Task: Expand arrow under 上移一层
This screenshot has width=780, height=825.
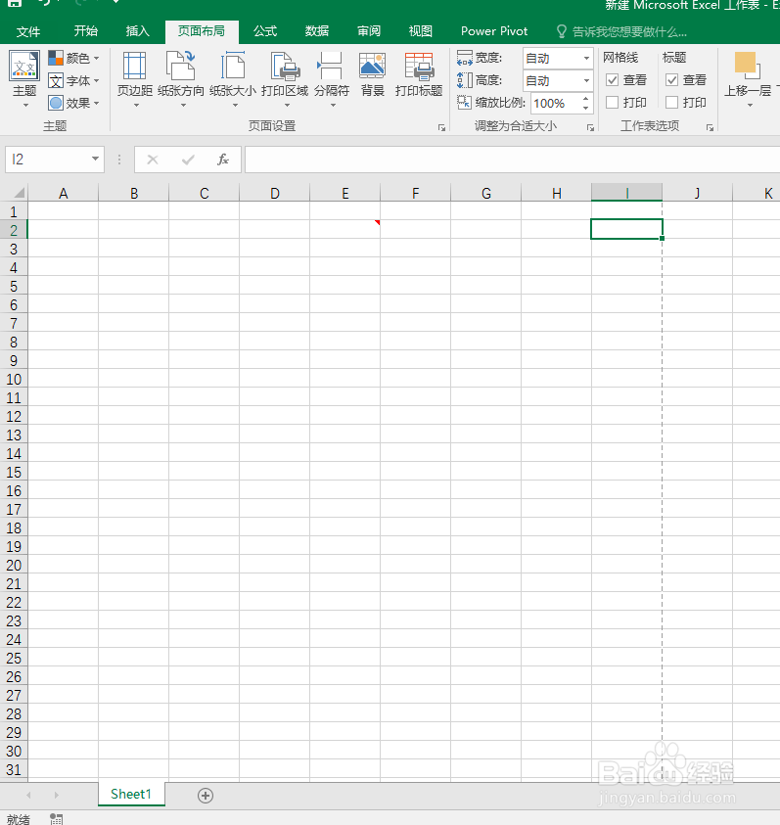Action: point(750,106)
